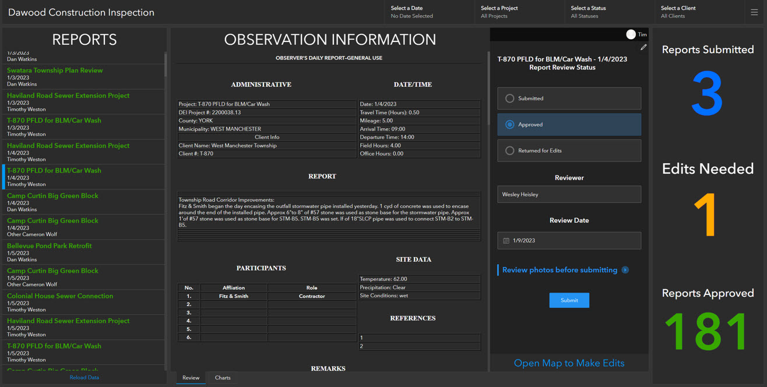Open the Select a Date dropdown
This screenshot has width=767, height=387.
pyautogui.click(x=430, y=12)
